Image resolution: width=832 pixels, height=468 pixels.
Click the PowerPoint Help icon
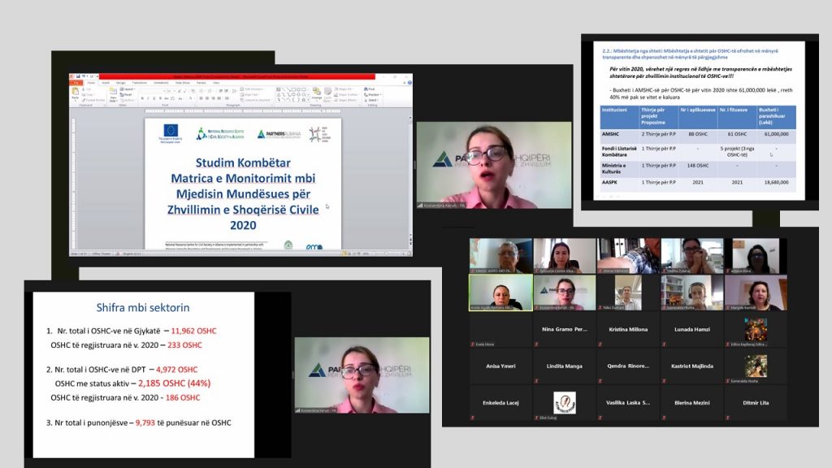coord(409,83)
